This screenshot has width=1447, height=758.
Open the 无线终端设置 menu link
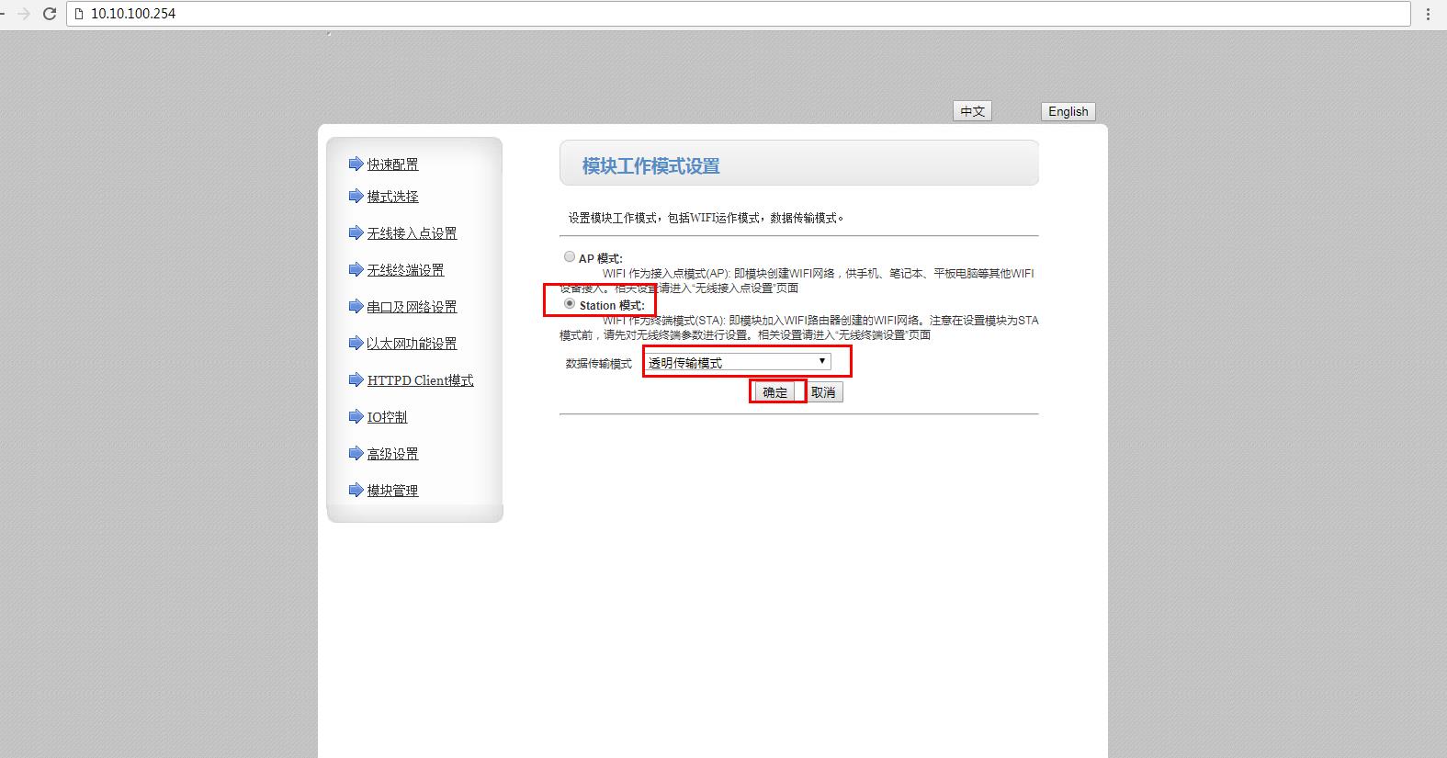tap(405, 270)
